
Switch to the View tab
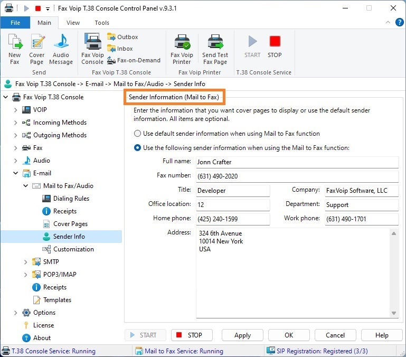coord(73,23)
